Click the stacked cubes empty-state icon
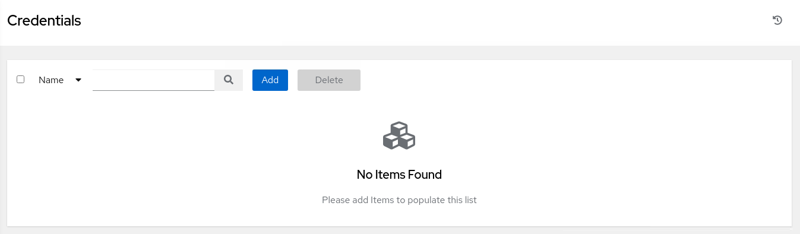800x234 pixels. [x=399, y=135]
